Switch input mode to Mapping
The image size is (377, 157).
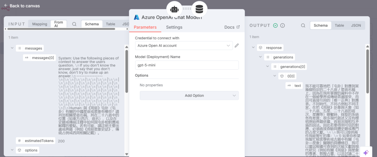[x=39, y=24]
